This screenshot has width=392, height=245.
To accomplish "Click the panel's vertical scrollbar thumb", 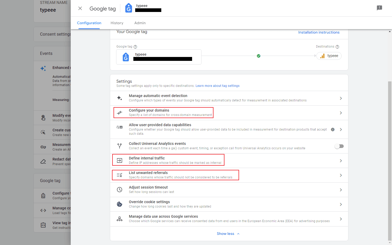I will [390, 161].
